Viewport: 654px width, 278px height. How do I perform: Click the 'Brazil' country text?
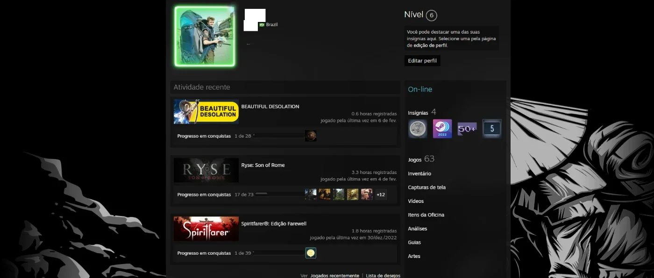[x=272, y=25]
